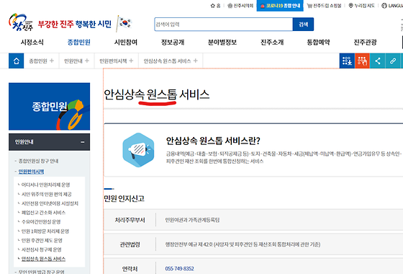Click the 관련법령 row label

click(130, 244)
